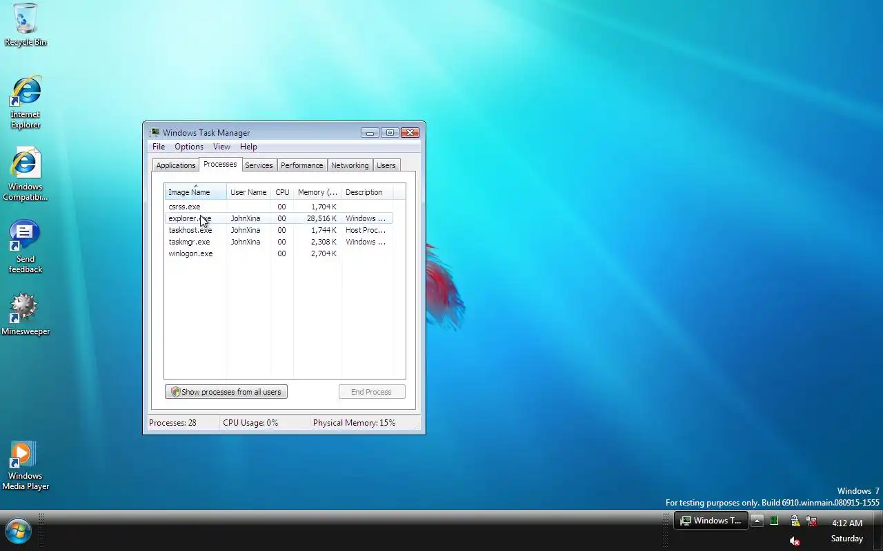Open the File menu
The image size is (883, 551).
(x=159, y=147)
